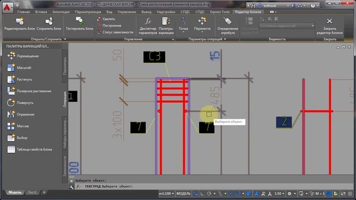Viewport: 356px width, 200px height.
Task: Open the Точка tool dropdown arrow
Action: 183,32
